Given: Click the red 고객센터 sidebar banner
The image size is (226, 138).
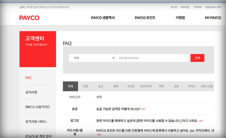Looking at the screenshot, I should [38, 49].
